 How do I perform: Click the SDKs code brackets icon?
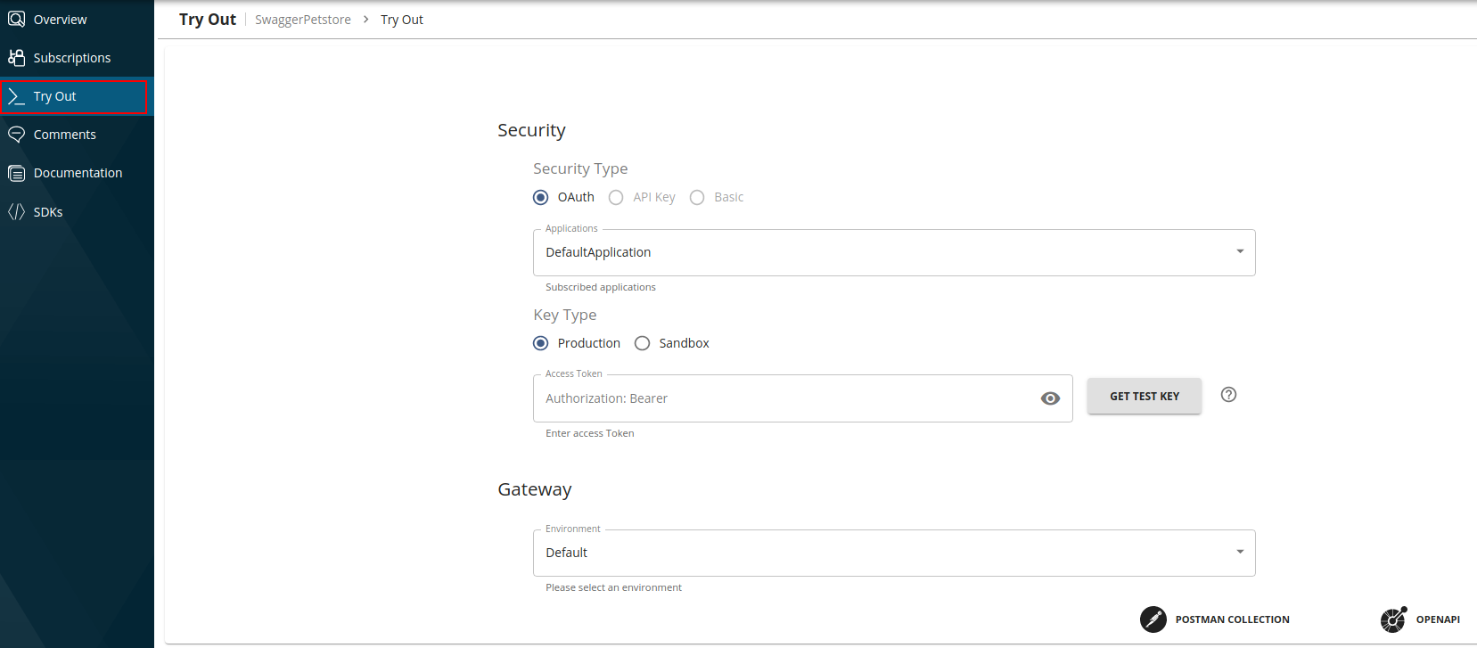click(x=16, y=212)
